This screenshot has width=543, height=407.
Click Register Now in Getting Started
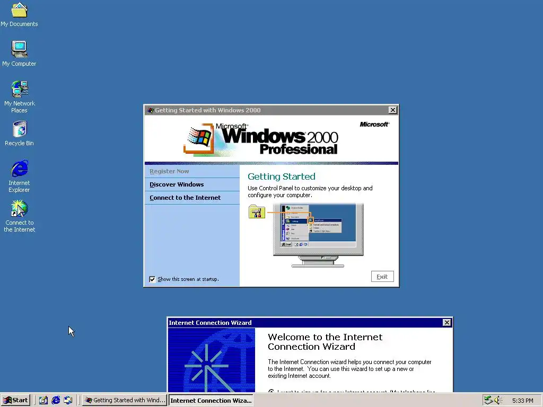(169, 171)
